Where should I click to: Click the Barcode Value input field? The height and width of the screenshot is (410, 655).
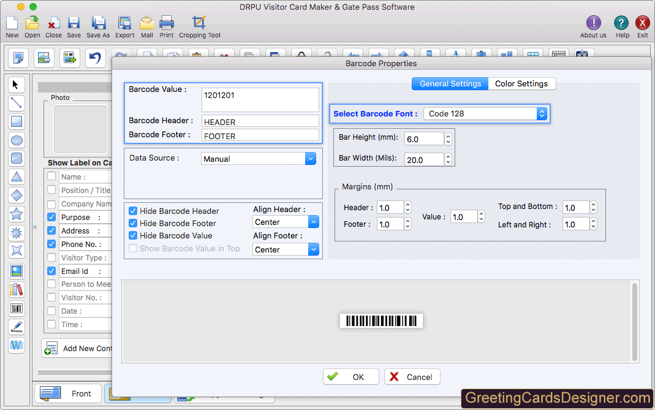260,99
